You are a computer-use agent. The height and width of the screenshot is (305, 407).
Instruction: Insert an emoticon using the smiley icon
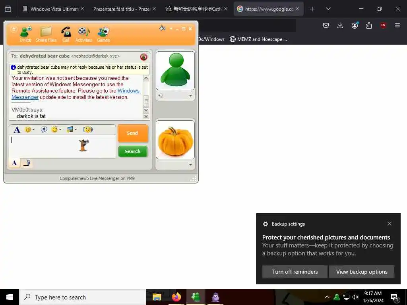coord(28,129)
